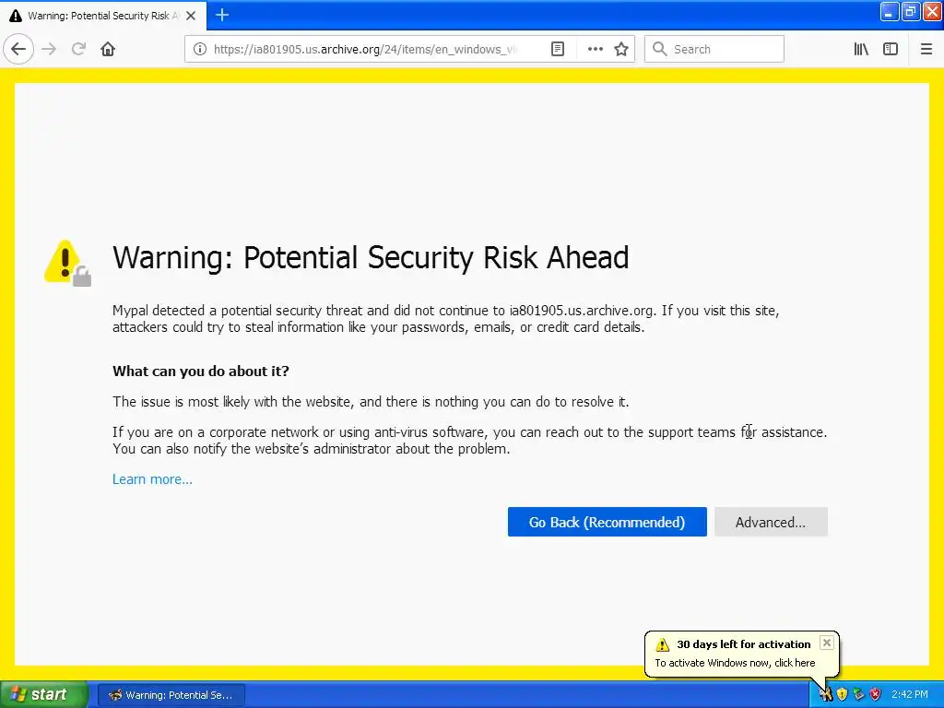Screen dimensions: 944x708
Task: Click the heading Warning: Potential Security Risk Ahead
Action: (371, 257)
